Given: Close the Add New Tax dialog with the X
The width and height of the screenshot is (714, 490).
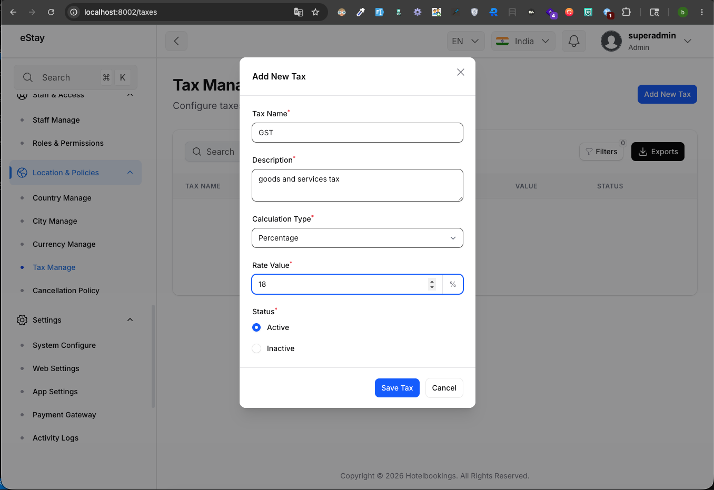Looking at the screenshot, I should [461, 72].
